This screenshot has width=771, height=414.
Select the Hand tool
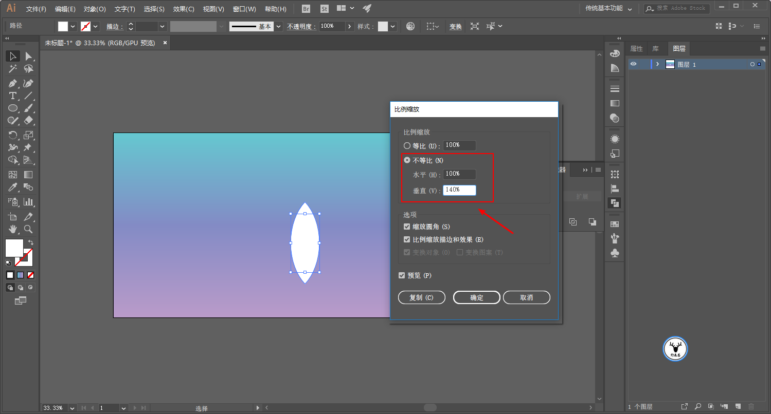pos(13,229)
